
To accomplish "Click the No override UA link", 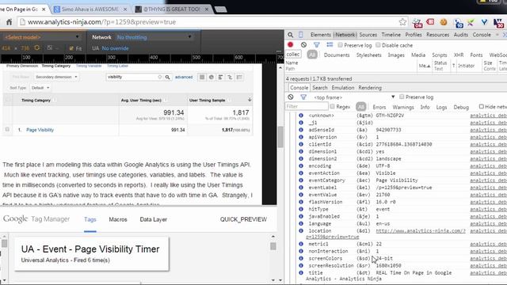I will (115, 48).
